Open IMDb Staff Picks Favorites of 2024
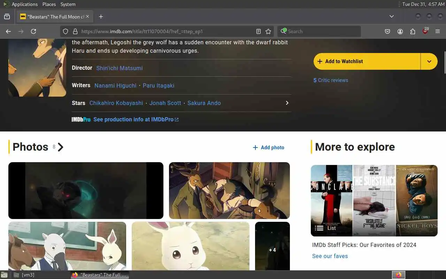446x279 pixels. 364,245
